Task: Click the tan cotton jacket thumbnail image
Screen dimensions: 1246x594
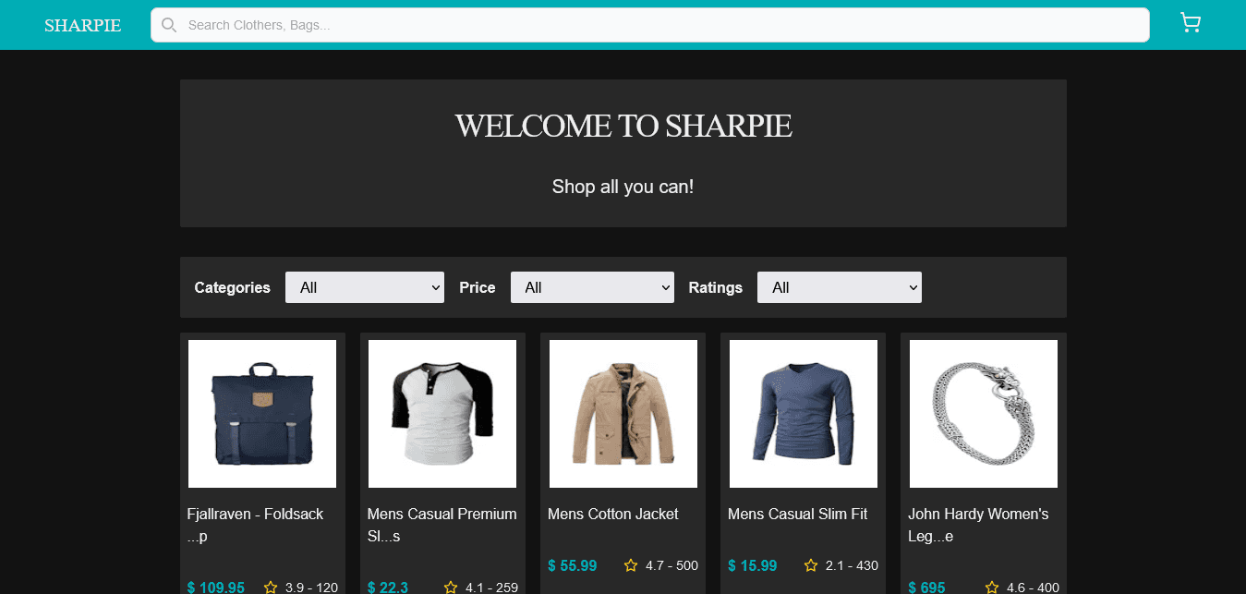Action: click(x=623, y=413)
